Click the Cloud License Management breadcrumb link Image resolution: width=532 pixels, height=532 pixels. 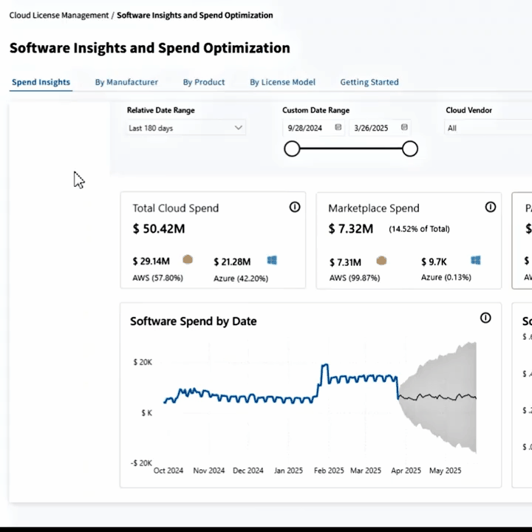(58, 15)
